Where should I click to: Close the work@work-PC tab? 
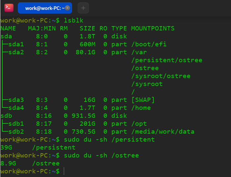click(67, 8)
